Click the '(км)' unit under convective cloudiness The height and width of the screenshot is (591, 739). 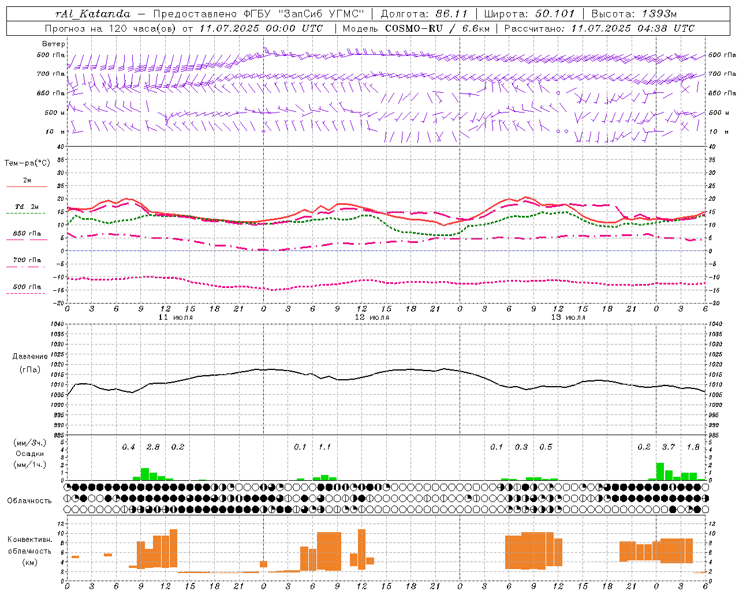29,562
